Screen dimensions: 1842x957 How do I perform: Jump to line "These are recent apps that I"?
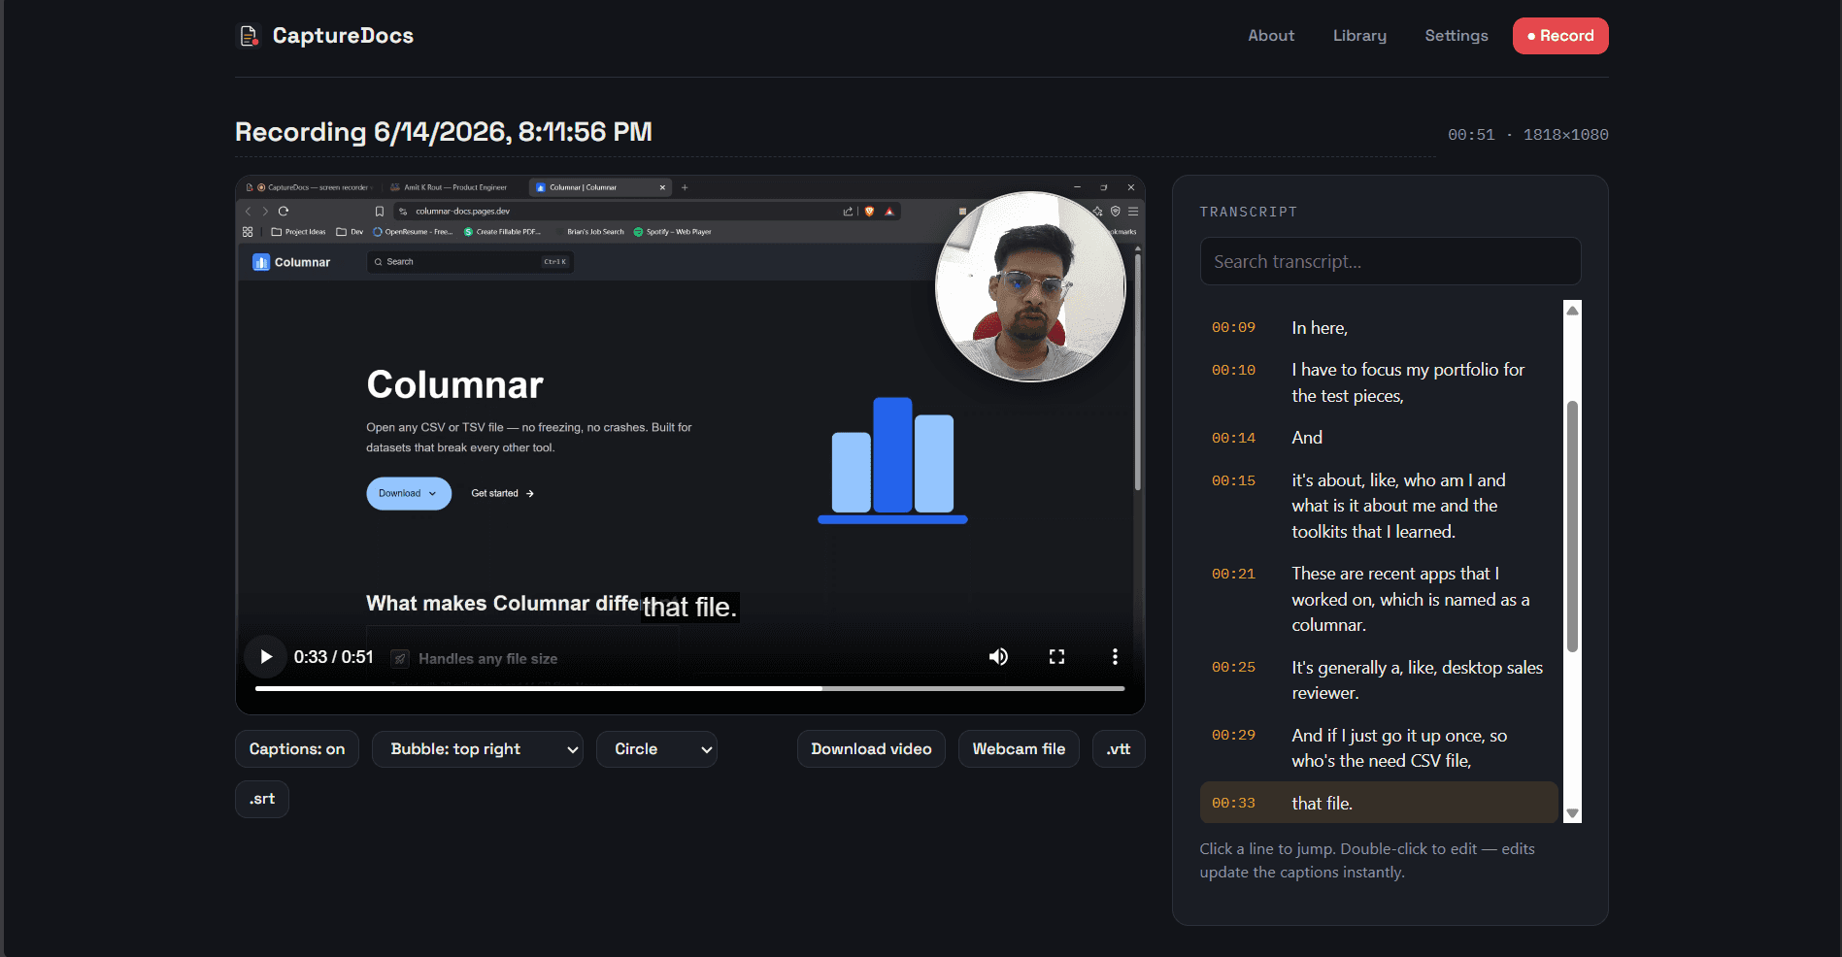(x=1379, y=599)
